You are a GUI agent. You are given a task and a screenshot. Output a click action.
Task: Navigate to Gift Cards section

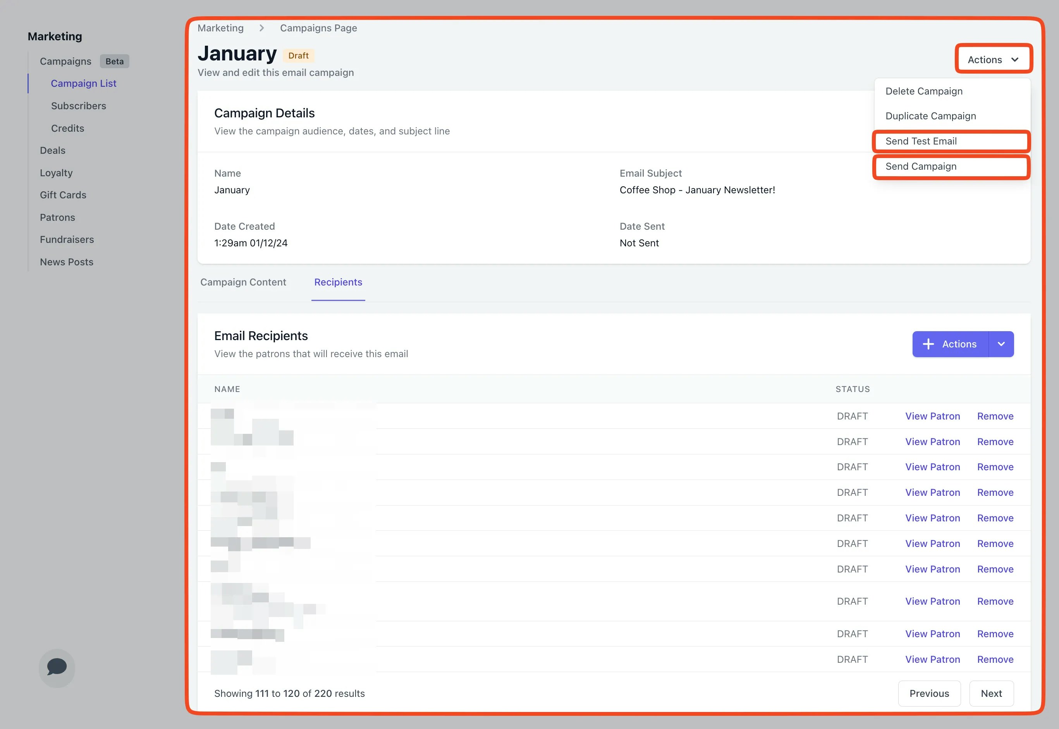point(63,195)
